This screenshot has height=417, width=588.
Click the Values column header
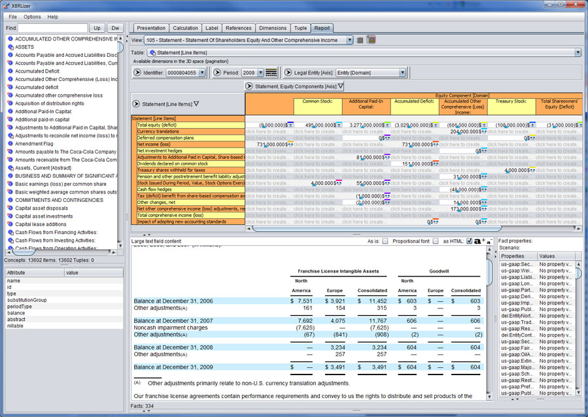556,256
